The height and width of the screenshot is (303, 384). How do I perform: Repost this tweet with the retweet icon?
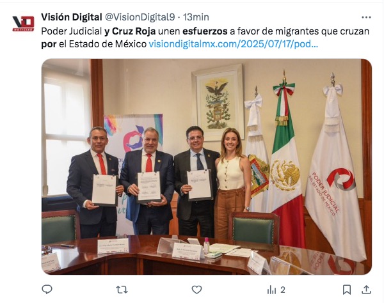tap(122, 290)
